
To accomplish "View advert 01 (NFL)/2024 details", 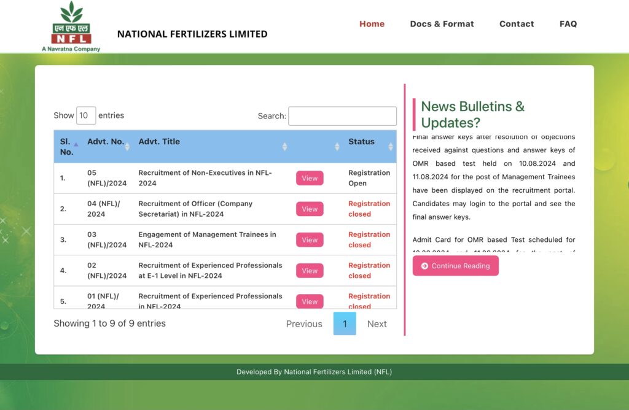I will (310, 301).
